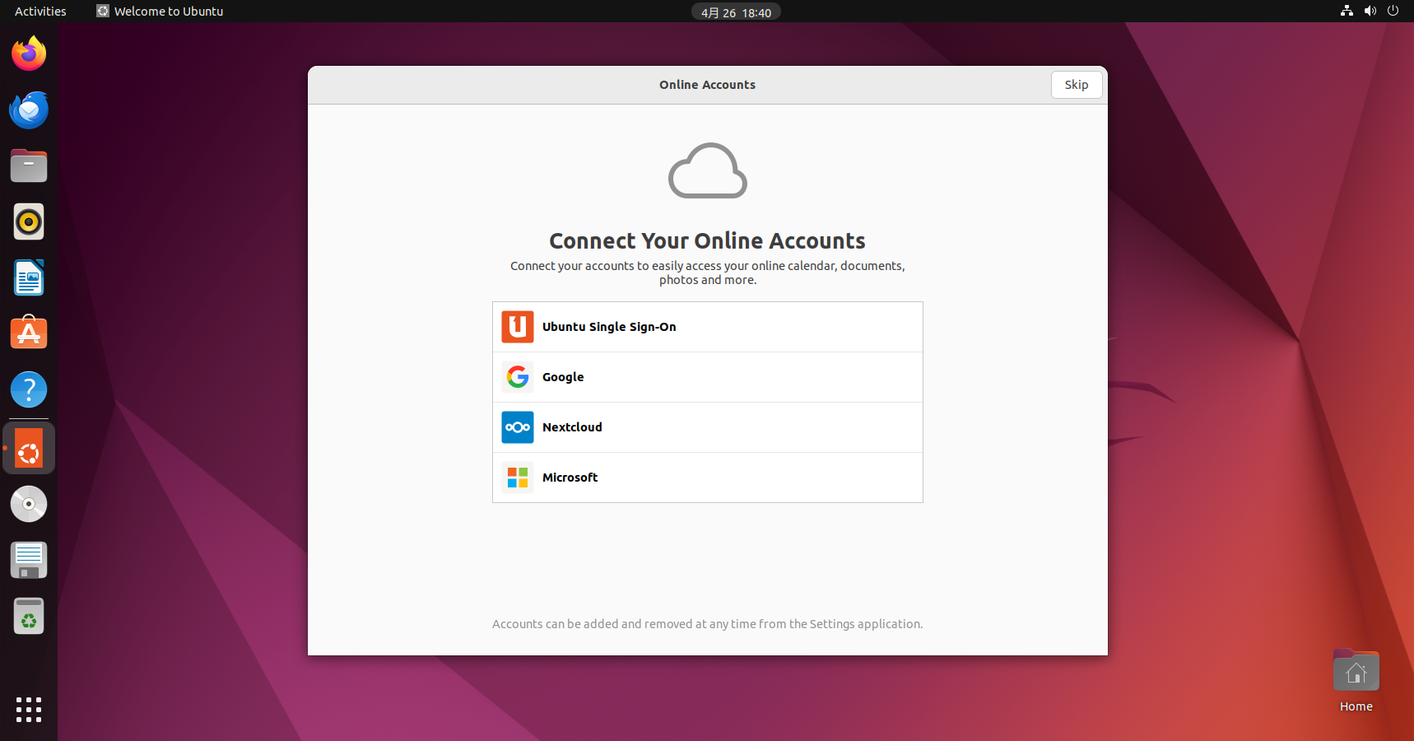Click the network status icon in top bar
1414x741 pixels.
(1347, 11)
